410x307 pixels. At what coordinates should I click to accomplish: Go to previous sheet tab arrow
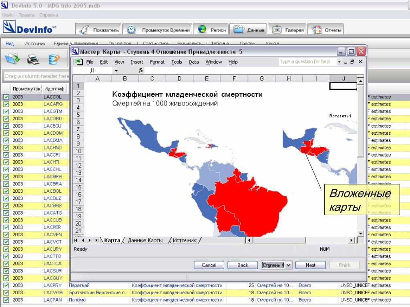coord(82,240)
